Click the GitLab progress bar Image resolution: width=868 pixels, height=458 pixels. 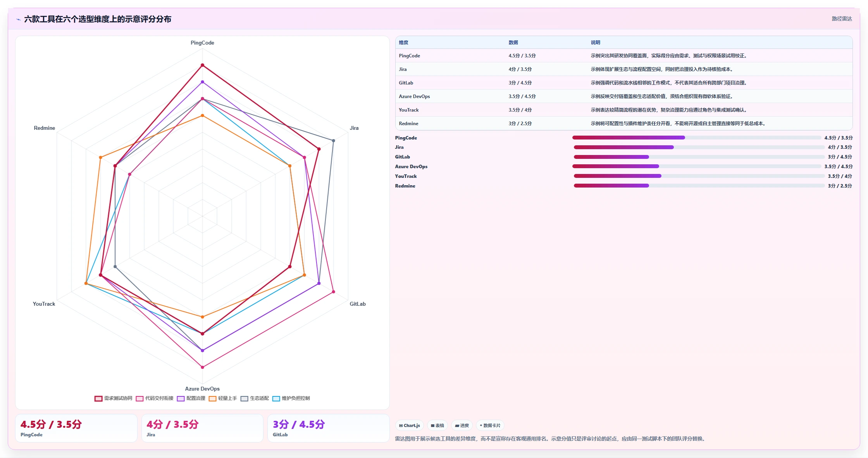point(699,157)
